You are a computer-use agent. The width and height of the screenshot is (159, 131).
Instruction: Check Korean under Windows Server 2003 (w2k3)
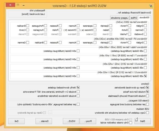pos(78,26)
